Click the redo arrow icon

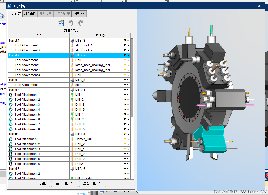[x=81, y=23]
